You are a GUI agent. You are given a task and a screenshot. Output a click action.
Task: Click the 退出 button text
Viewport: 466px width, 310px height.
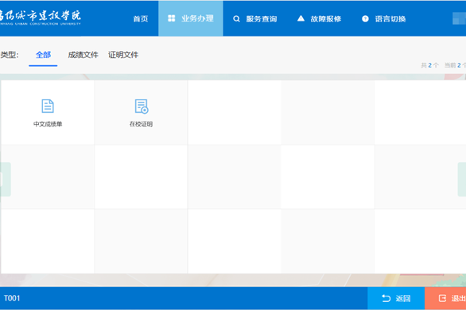(x=459, y=298)
